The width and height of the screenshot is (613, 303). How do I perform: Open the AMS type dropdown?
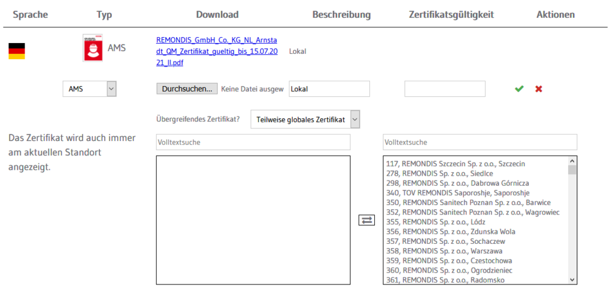pos(90,89)
